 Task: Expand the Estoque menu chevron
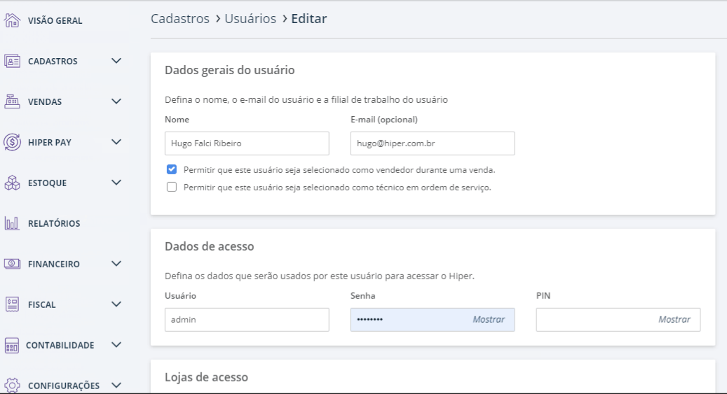(116, 183)
